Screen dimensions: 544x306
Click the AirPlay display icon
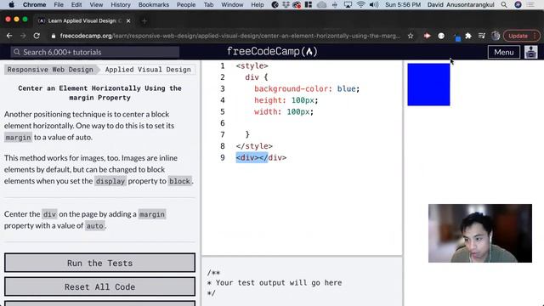348,4
